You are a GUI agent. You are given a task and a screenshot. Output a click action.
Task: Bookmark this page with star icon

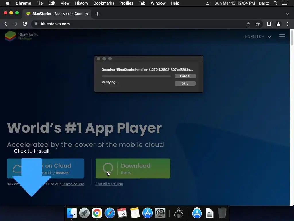(x=258, y=24)
